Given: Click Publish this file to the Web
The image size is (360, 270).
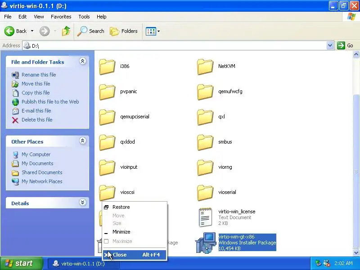Looking at the screenshot, I should 50,102.
